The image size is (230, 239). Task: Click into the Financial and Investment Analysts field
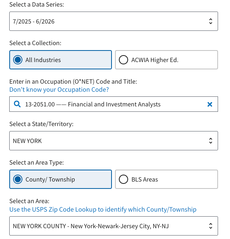(113, 104)
